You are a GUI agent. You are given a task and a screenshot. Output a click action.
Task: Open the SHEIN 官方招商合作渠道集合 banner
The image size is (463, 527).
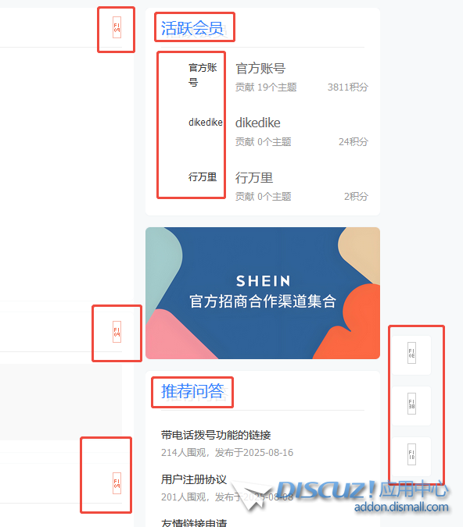pyautogui.click(x=263, y=293)
